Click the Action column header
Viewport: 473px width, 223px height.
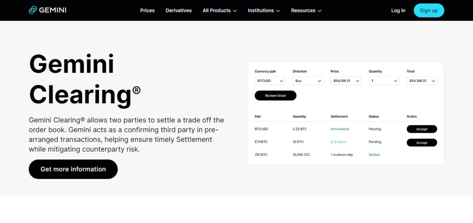pyautogui.click(x=412, y=116)
